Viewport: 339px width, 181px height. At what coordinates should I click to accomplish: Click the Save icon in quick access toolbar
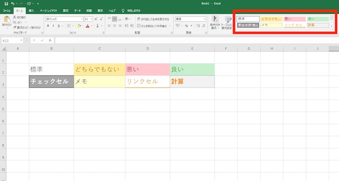[6, 4]
